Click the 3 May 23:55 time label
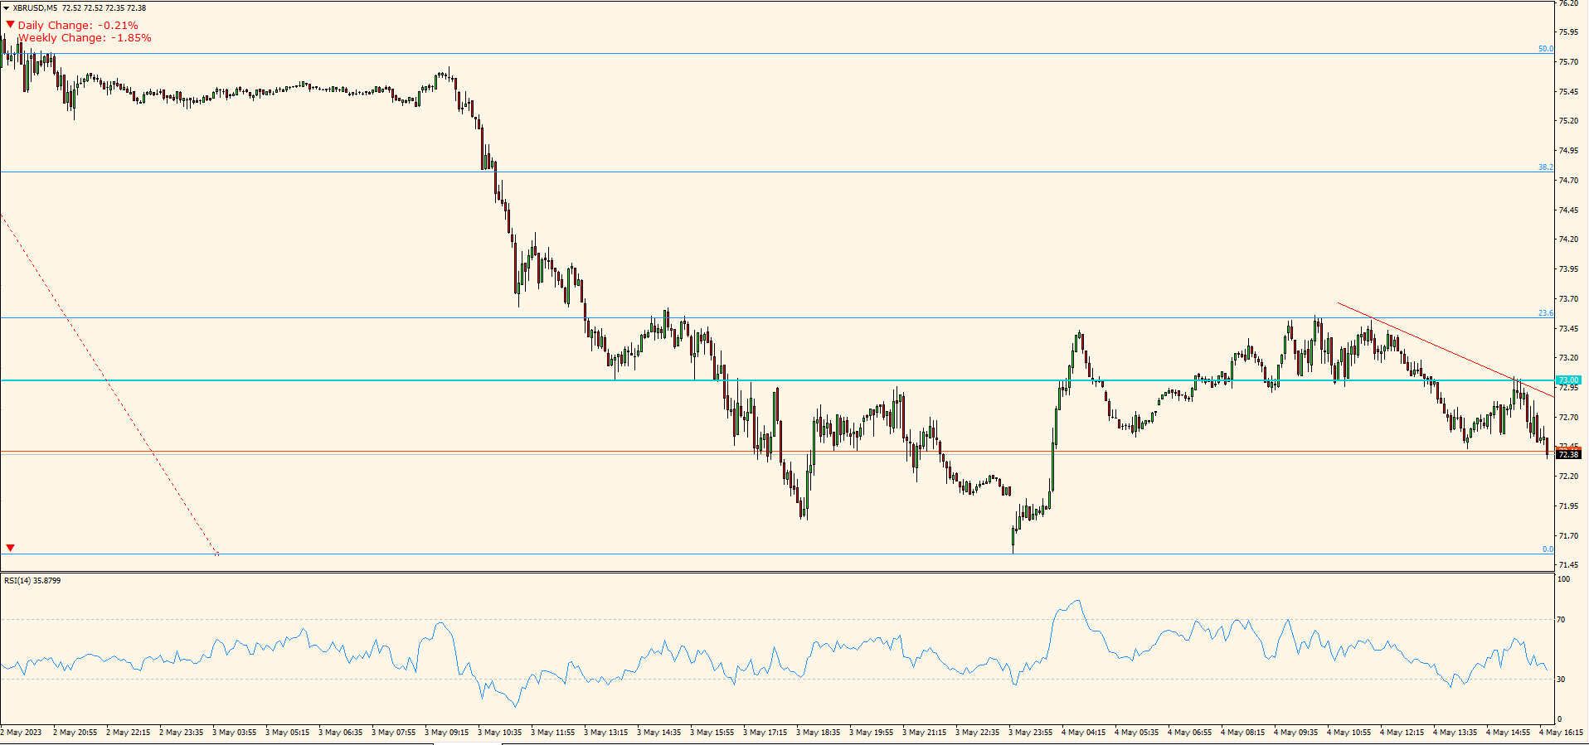This screenshot has height=745, width=1589. point(1031,733)
